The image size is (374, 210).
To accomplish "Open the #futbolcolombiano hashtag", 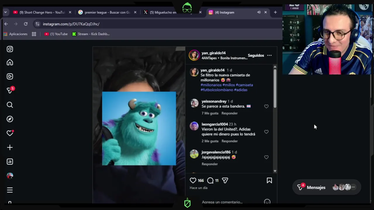I will pyautogui.click(x=217, y=90).
